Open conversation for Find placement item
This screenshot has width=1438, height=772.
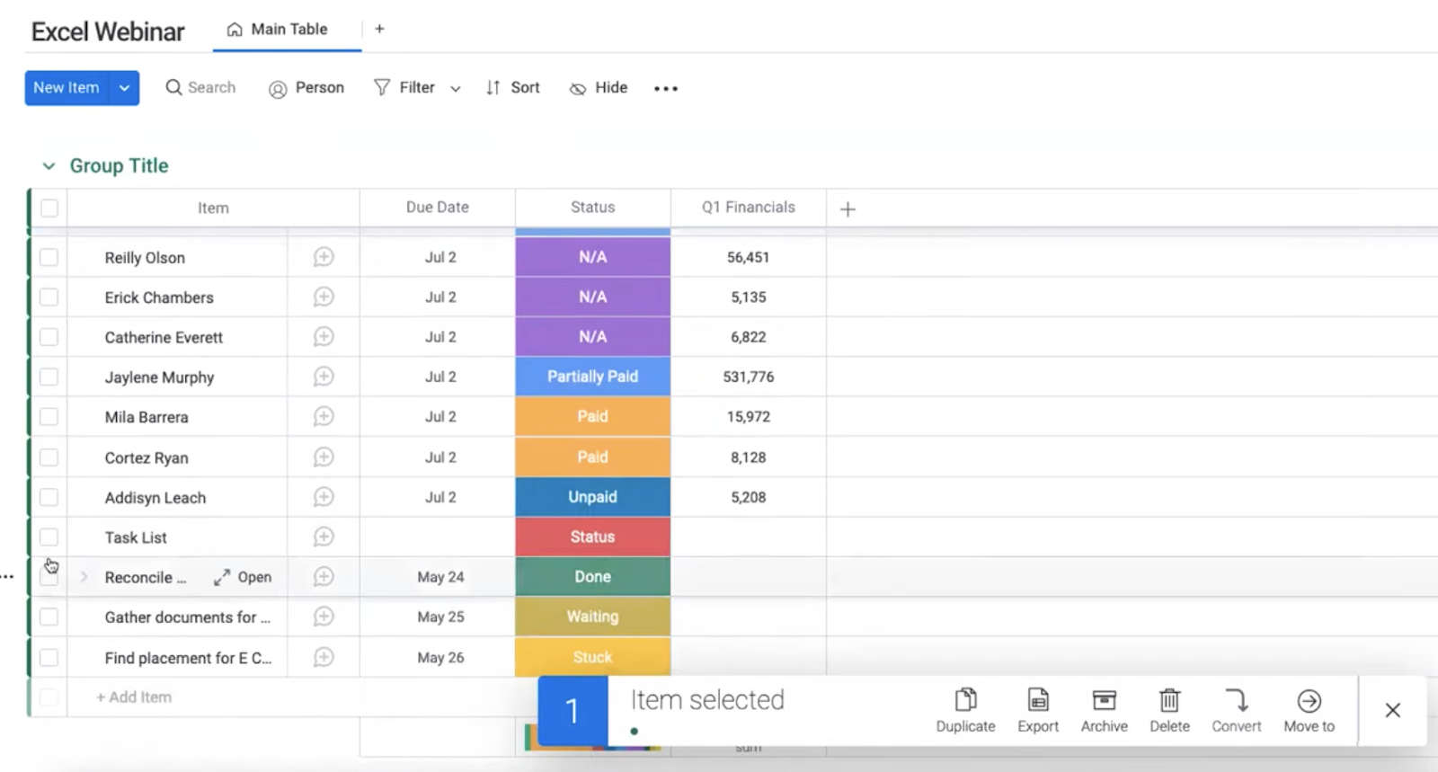324,657
